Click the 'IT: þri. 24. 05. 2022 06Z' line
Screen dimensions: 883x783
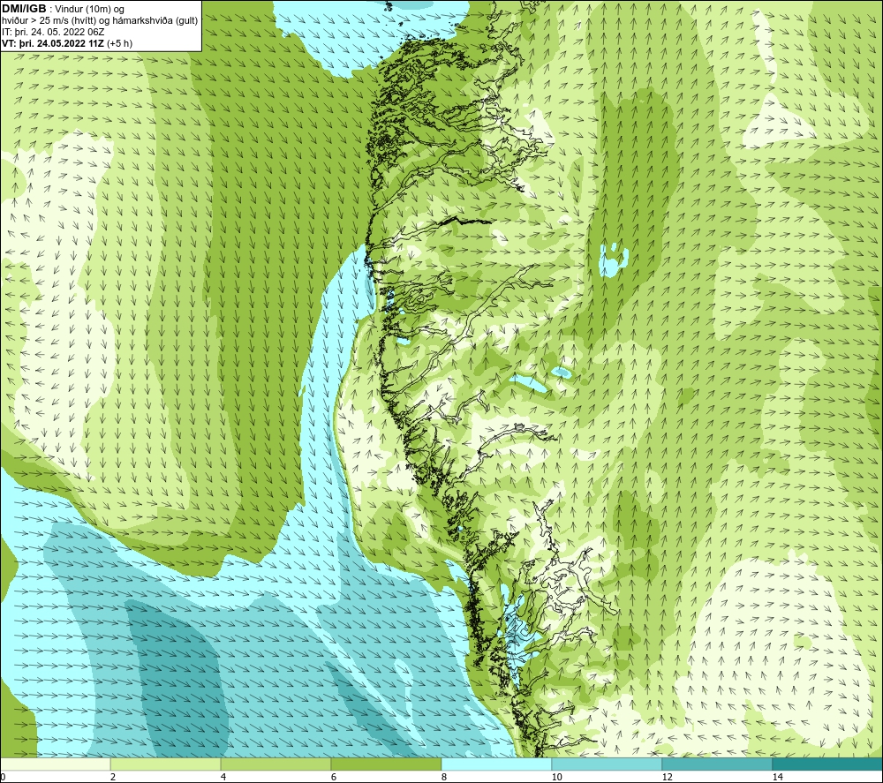pos(53,32)
